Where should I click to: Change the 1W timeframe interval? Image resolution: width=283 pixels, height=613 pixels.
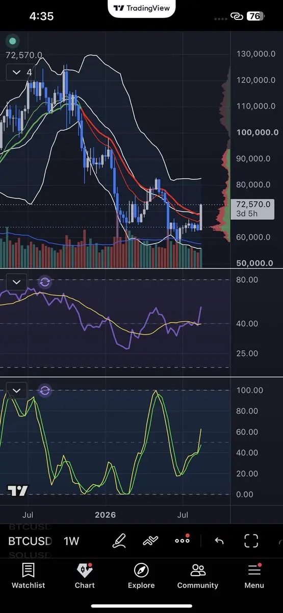pyautogui.click(x=71, y=541)
